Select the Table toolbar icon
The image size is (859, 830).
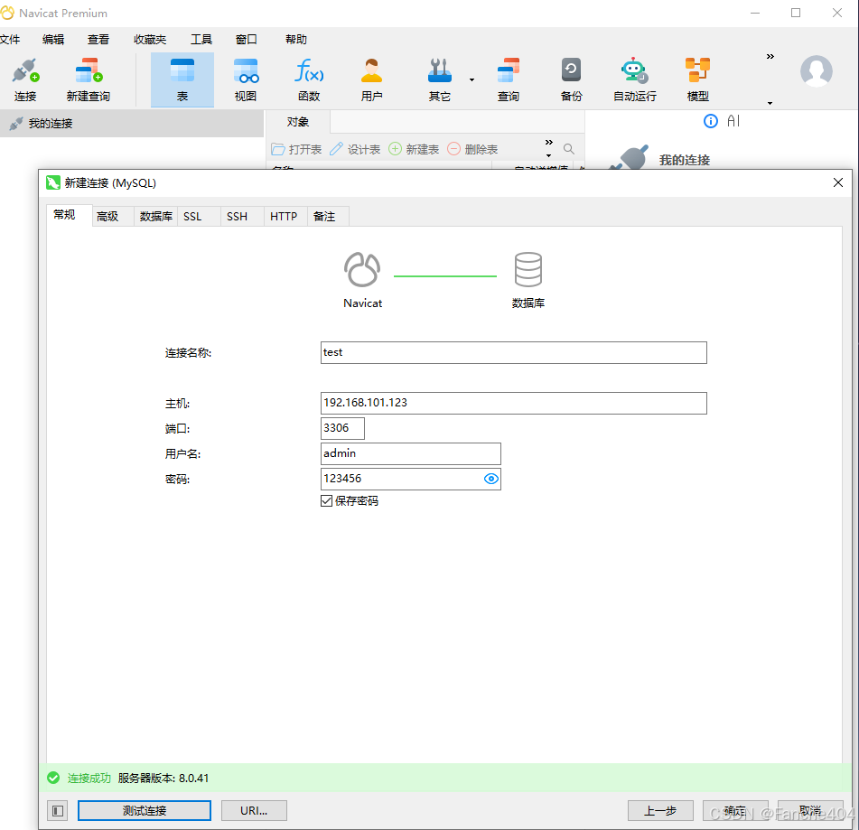(x=182, y=80)
